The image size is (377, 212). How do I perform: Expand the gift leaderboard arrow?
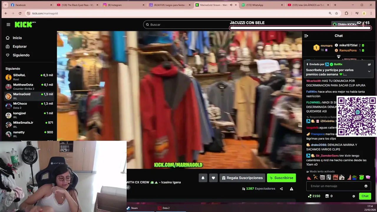(x=339, y=56)
